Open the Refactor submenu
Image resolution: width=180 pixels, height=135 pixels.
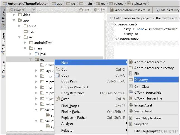91,131
